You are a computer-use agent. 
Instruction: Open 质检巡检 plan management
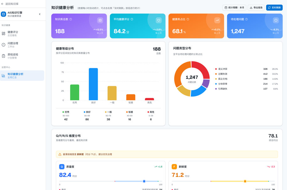22,56
